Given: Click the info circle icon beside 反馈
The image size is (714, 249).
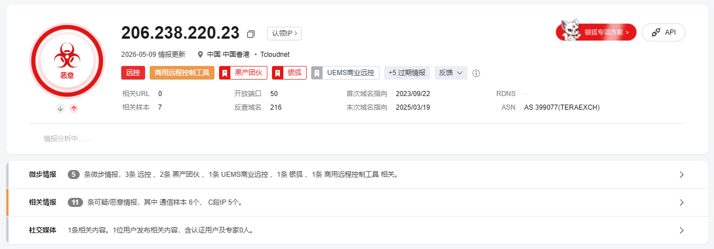Looking at the screenshot, I should coord(476,73).
